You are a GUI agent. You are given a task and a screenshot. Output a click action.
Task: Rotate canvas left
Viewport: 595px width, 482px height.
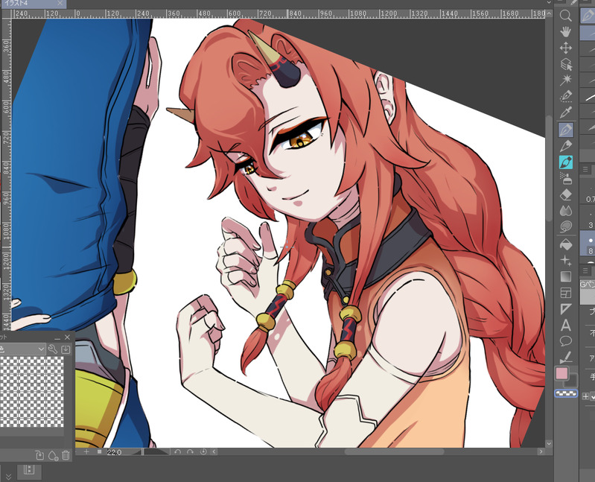178,451
